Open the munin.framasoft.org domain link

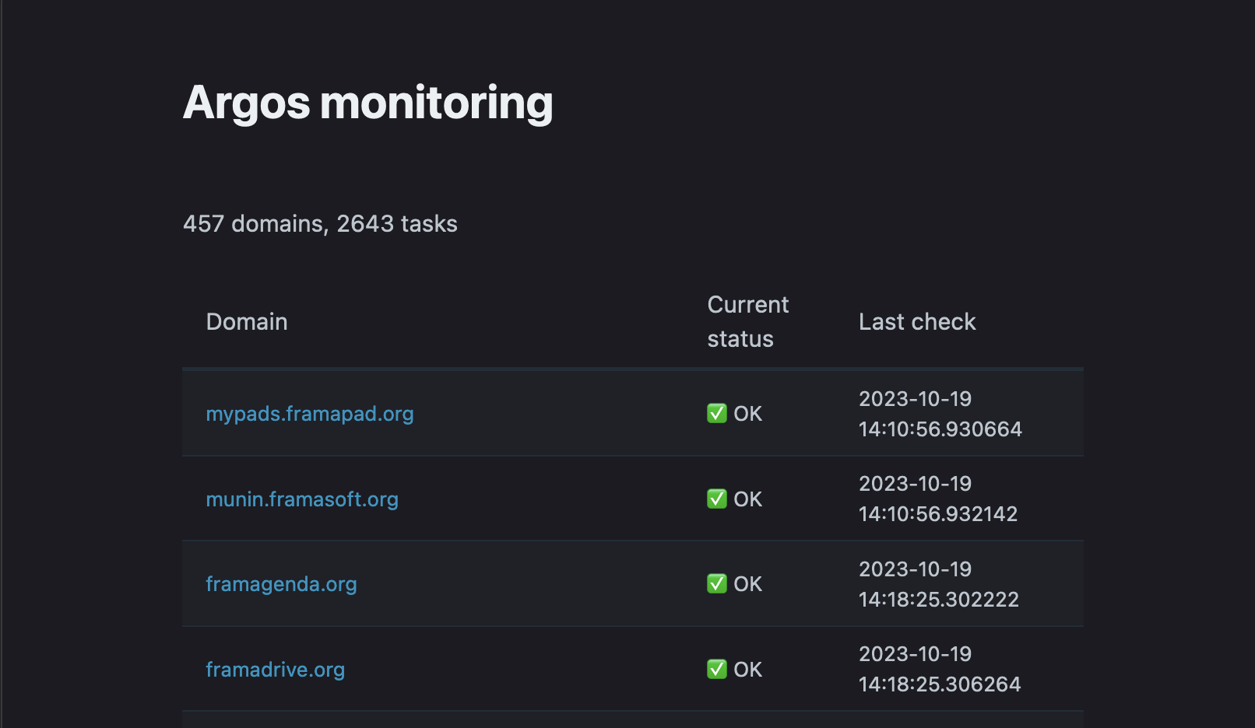tap(302, 499)
